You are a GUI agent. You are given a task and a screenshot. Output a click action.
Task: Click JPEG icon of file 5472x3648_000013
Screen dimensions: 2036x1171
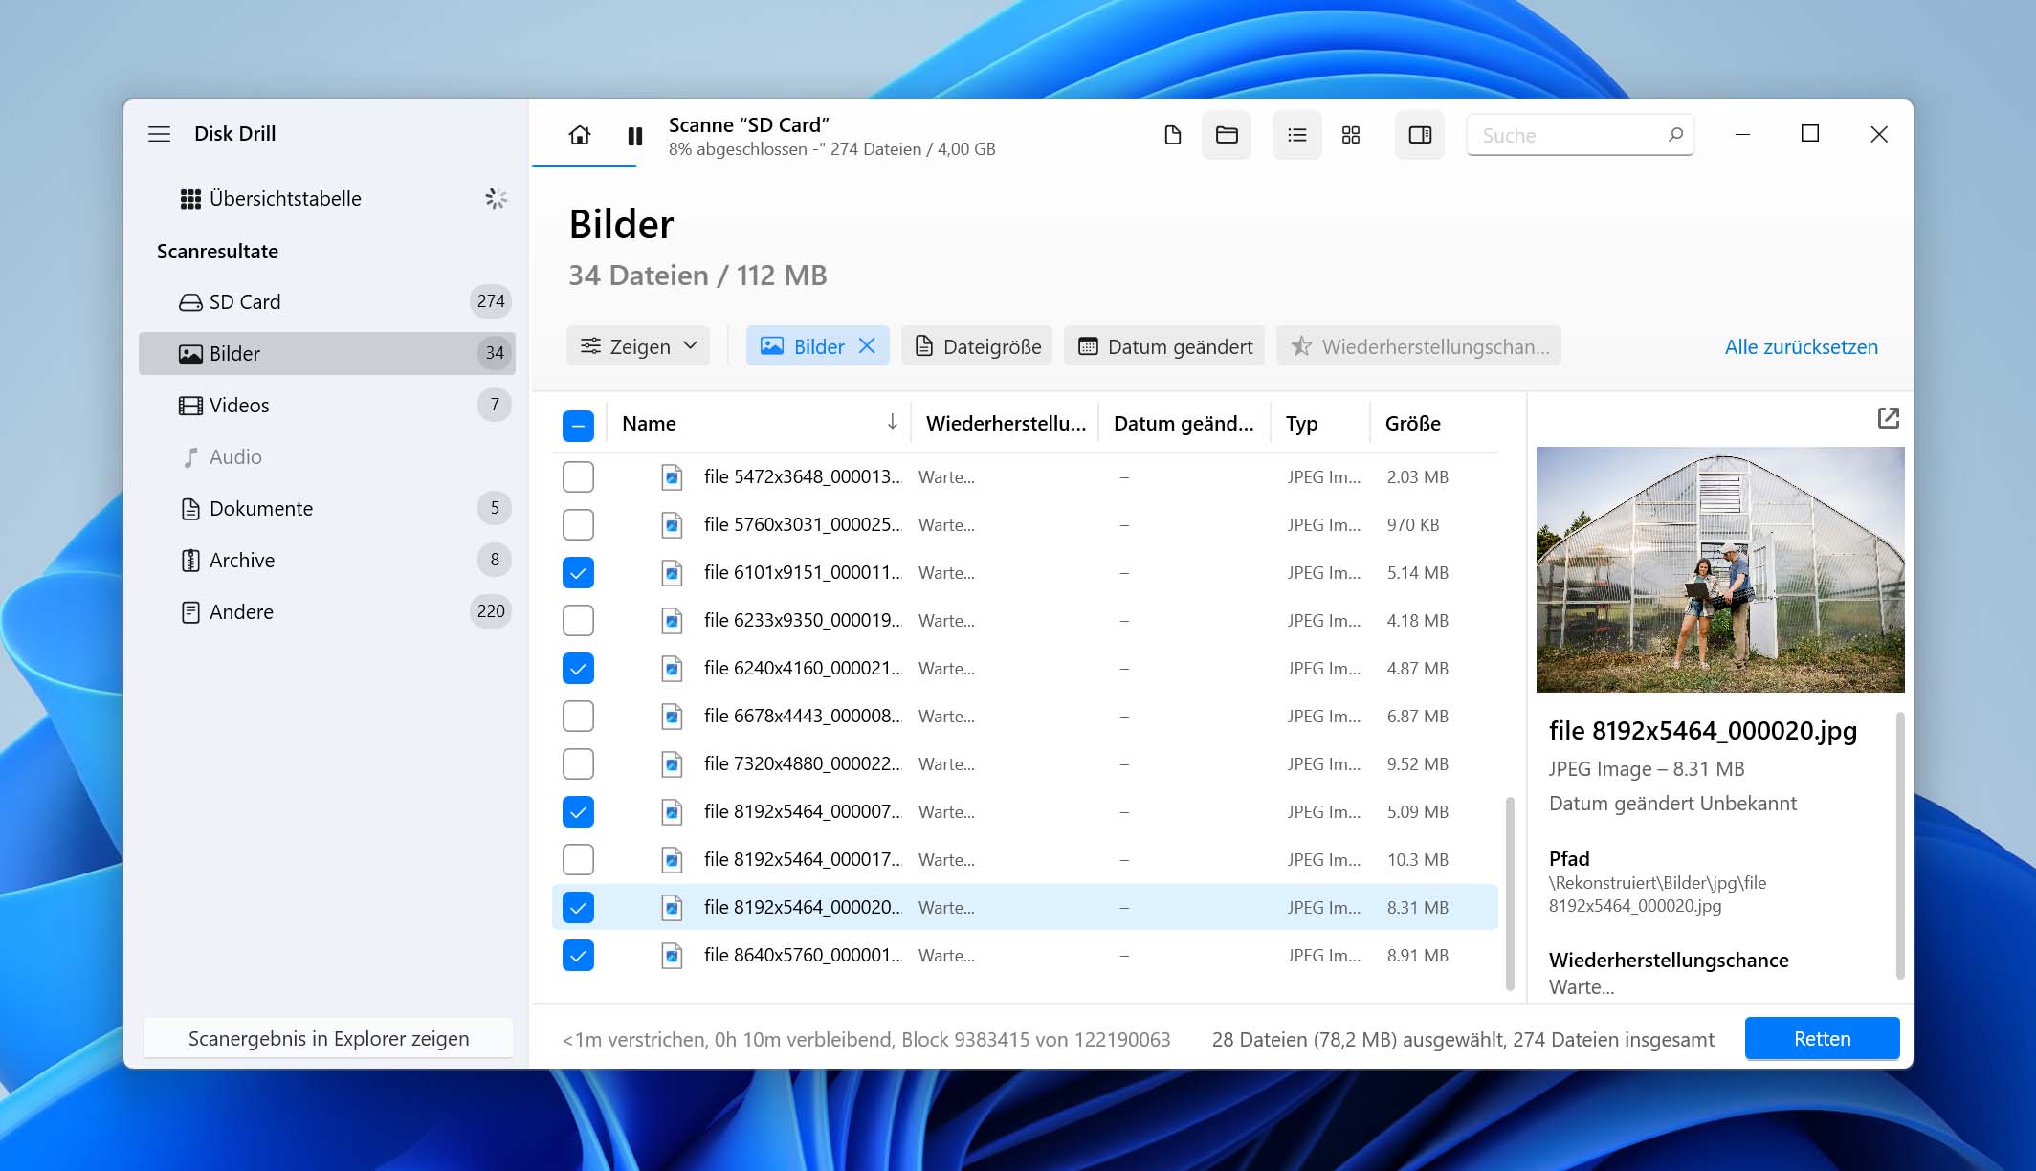673,477
